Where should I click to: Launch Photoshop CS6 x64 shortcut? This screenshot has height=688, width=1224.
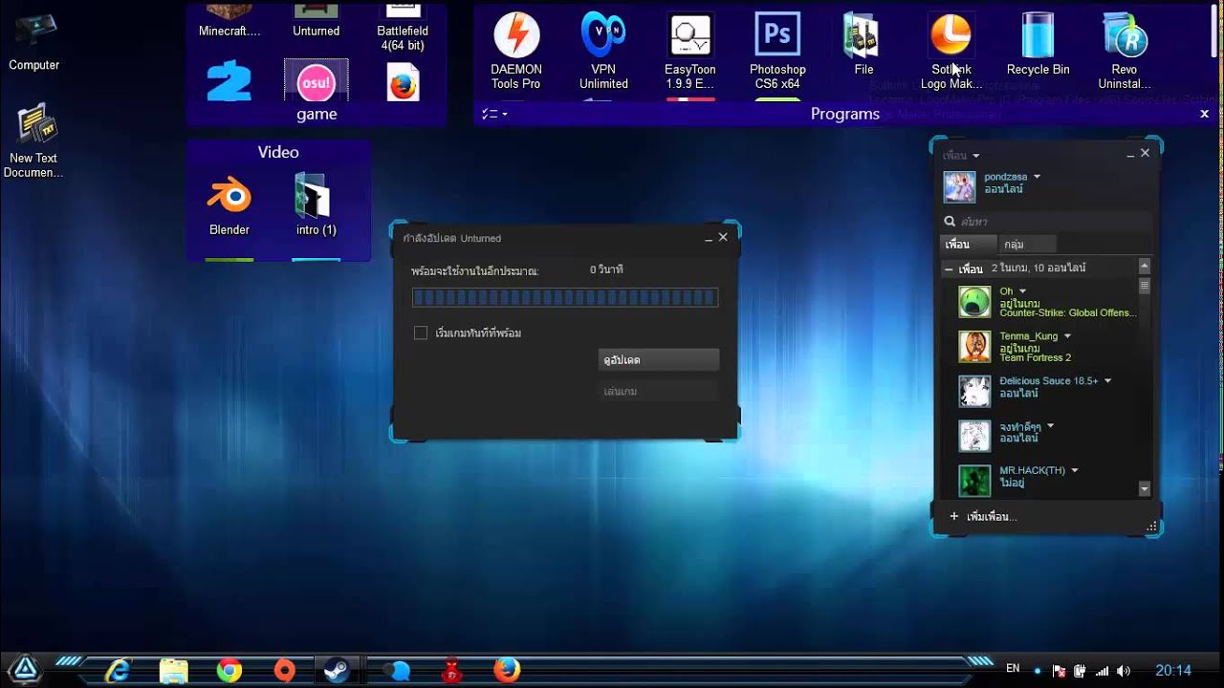777,52
